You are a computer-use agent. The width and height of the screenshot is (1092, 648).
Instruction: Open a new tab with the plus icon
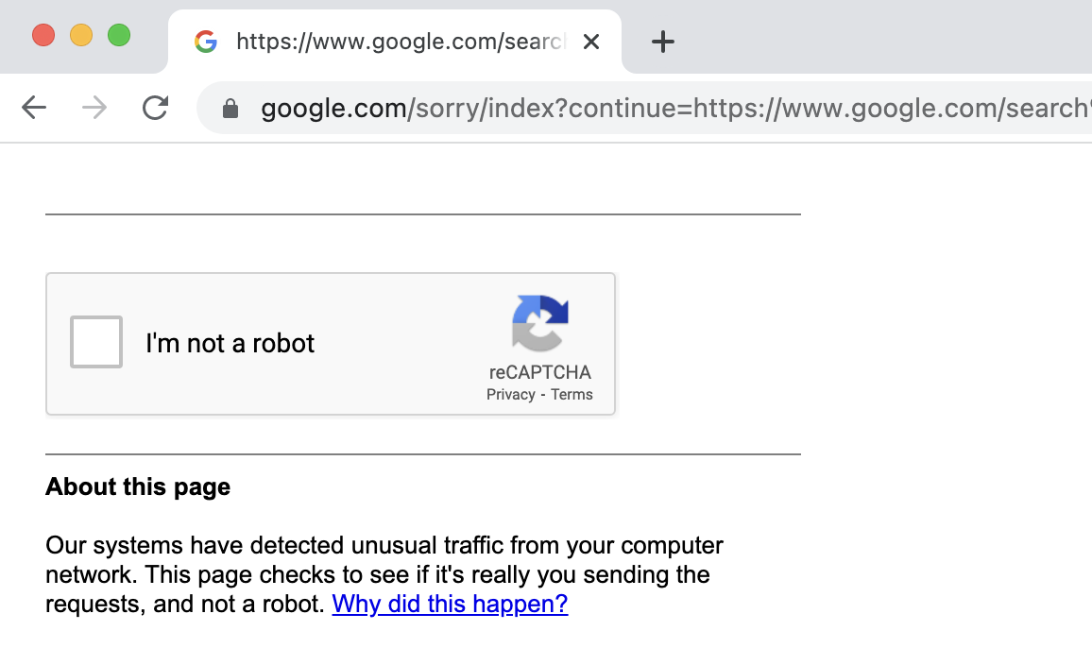click(x=662, y=42)
